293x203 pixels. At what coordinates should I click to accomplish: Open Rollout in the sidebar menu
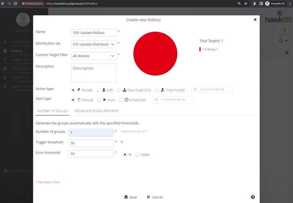pos(17,51)
